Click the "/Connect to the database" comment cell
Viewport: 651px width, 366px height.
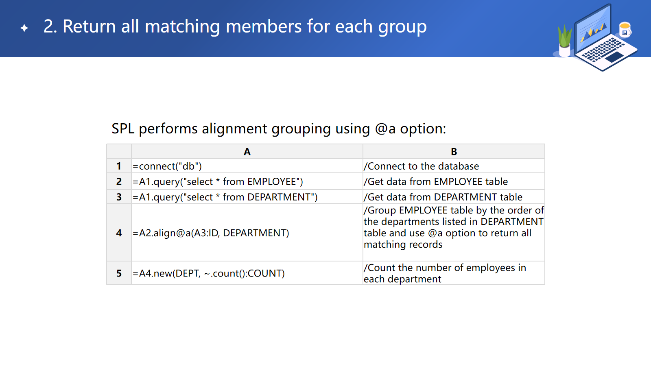(x=421, y=166)
